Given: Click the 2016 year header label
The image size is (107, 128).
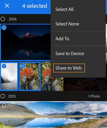Looking at the screenshot, I should (x=13, y=19).
